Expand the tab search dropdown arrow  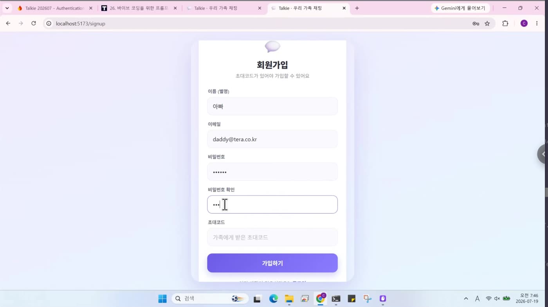(x=7, y=8)
